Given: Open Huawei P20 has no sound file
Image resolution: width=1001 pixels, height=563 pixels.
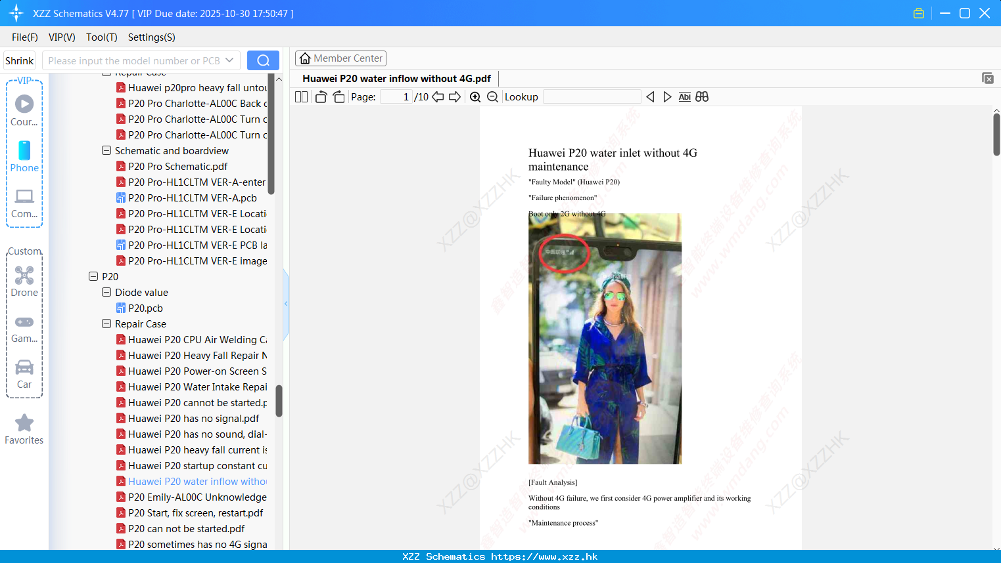Looking at the screenshot, I should click(x=191, y=434).
